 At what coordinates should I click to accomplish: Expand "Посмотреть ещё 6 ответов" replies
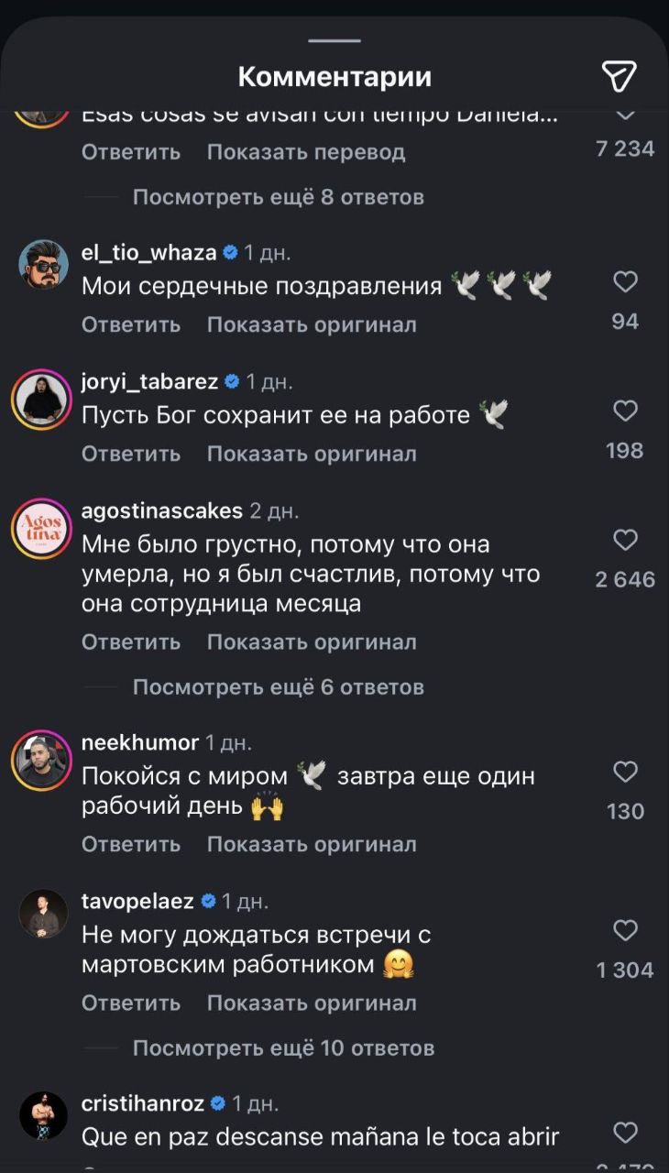coord(278,686)
